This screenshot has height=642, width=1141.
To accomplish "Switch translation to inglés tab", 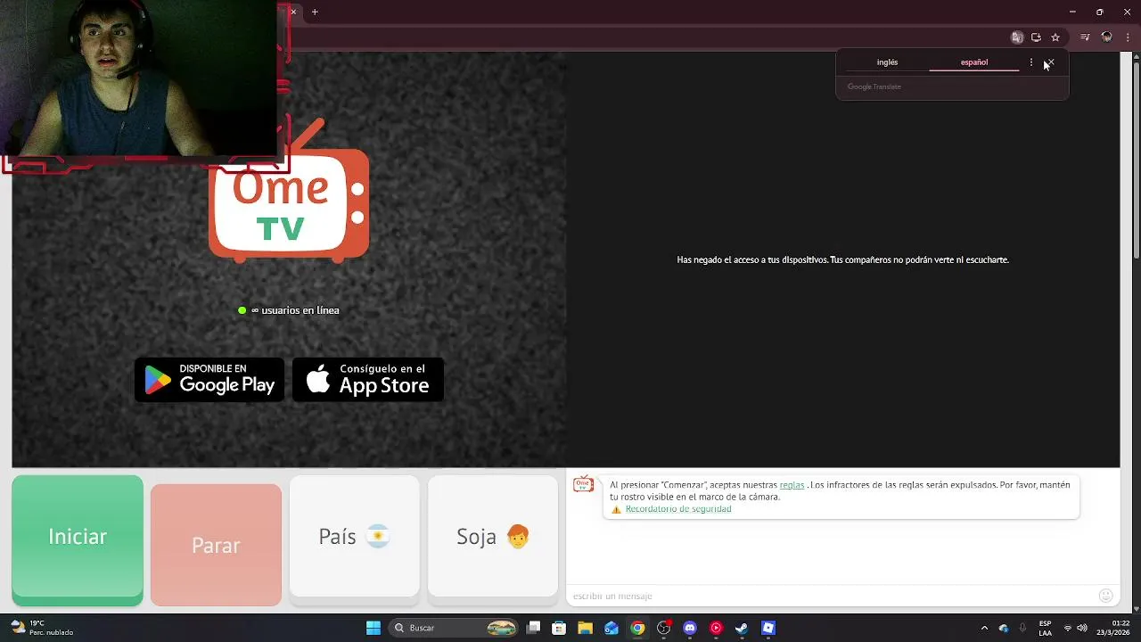I will 887,62.
